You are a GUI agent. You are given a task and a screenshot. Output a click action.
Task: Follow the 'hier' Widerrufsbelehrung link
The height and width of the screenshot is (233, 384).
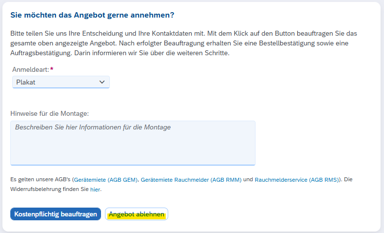click(x=95, y=189)
